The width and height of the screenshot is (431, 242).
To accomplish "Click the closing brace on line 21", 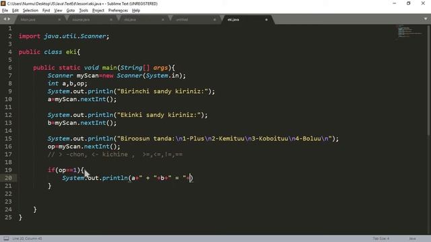I will coord(49,186).
